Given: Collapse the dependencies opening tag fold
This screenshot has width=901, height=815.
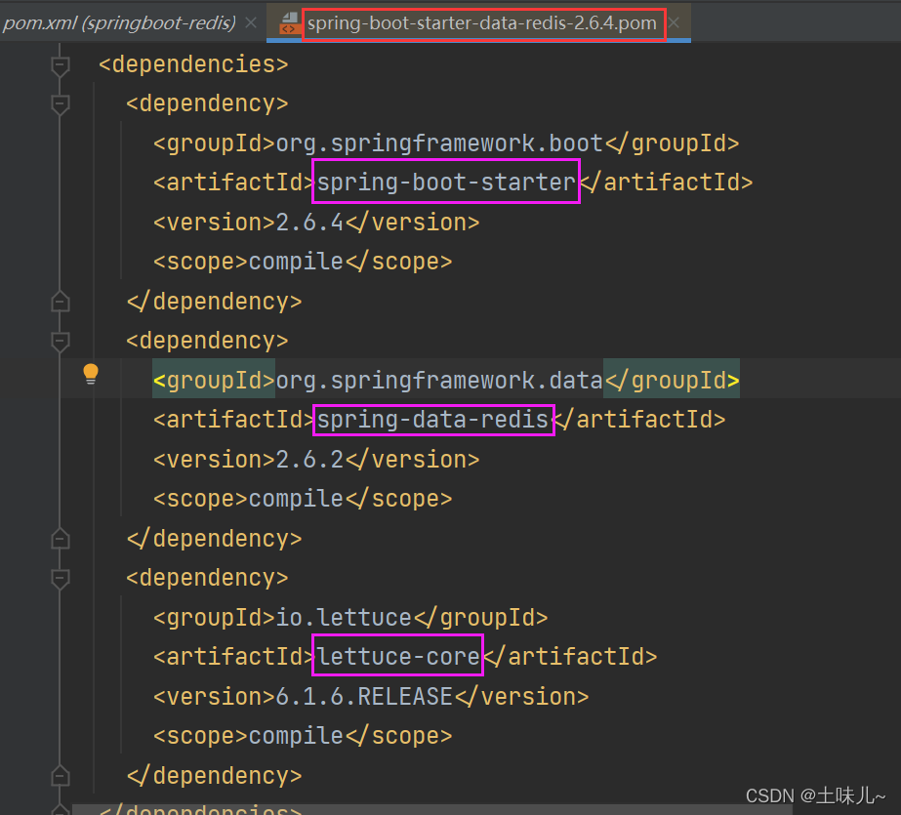Looking at the screenshot, I should [x=61, y=65].
